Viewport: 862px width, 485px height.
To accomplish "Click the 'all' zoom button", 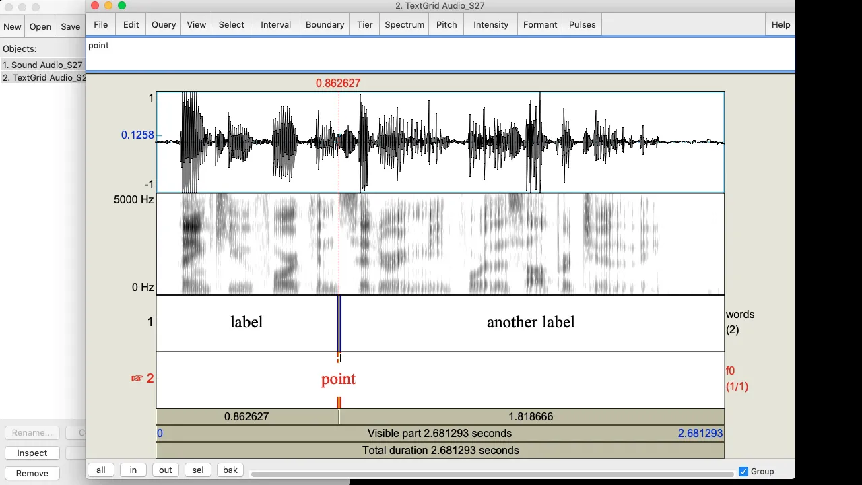I will point(100,470).
